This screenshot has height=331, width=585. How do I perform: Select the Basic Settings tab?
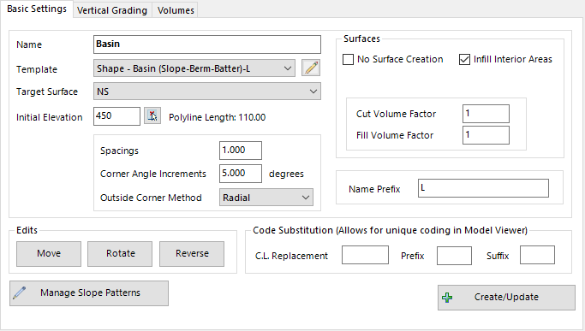coord(37,9)
